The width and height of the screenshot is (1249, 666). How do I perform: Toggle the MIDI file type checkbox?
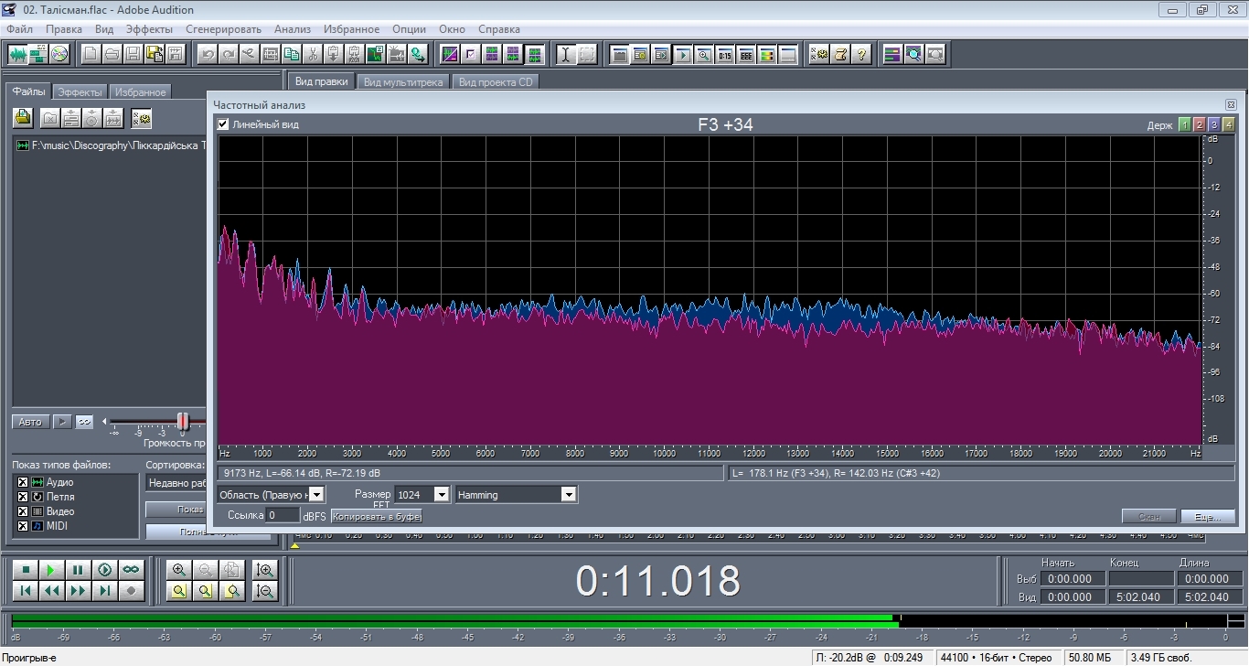[x=23, y=526]
